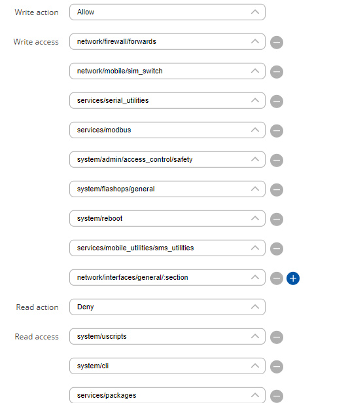Image resolution: width=348 pixels, height=403 pixels.
Task: Remove the services/packages read access entry
Action: [x=277, y=396]
